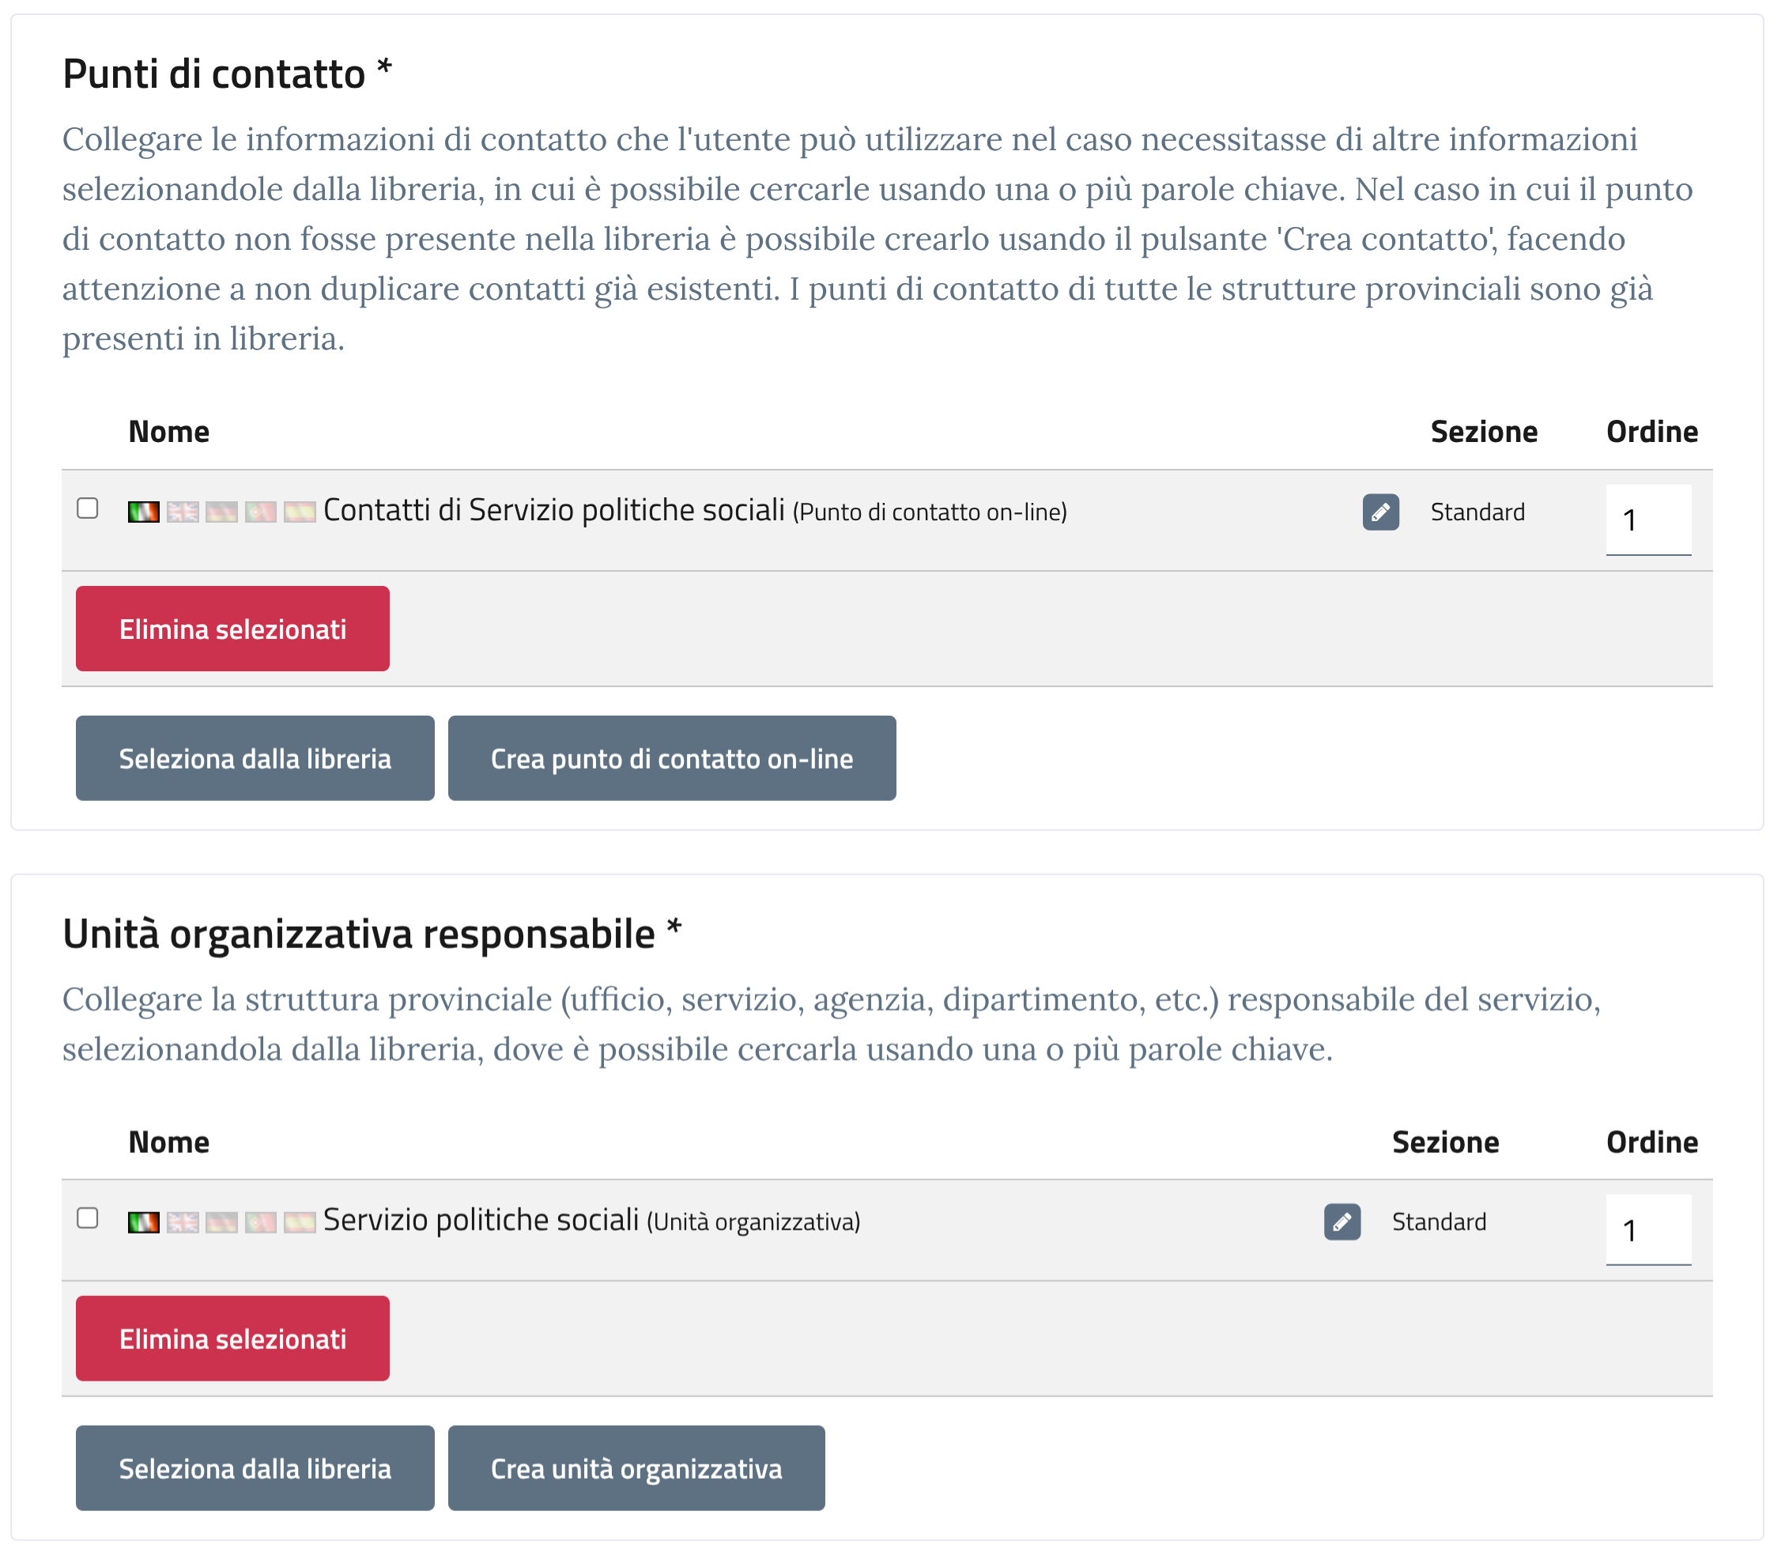Focus the Ordine field for the organizational unit
Screen dimensions: 1785x1549
click(1647, 1230)
